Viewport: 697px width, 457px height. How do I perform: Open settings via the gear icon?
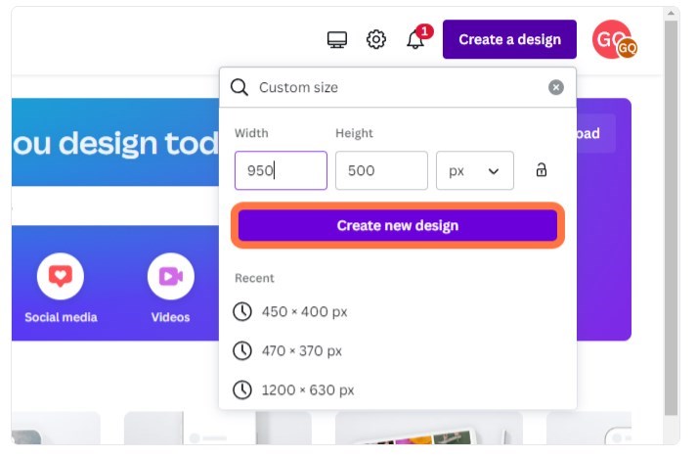(376, 39)
